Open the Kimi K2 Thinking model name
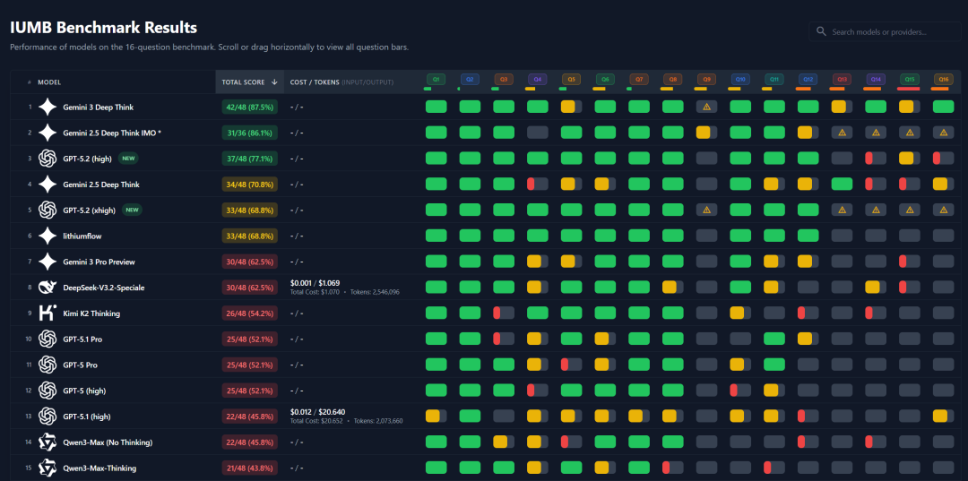 point(91,314)
